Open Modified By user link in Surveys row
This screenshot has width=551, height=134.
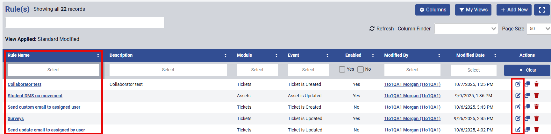coord(412,118)
